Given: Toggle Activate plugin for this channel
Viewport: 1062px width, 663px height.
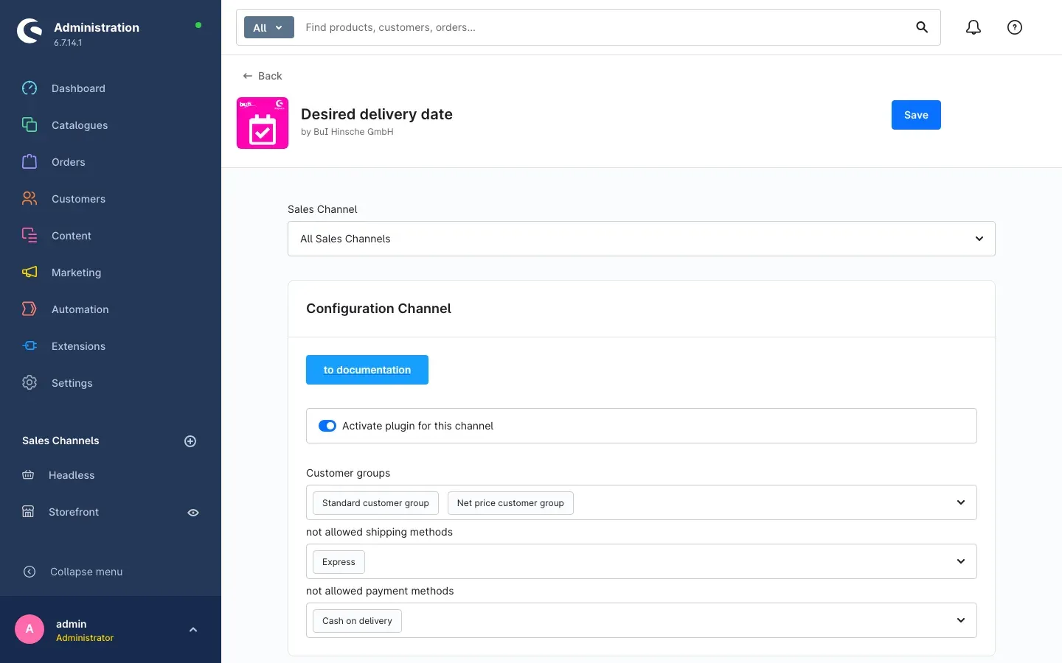Looking at the screenshot, I should [327, 426].
